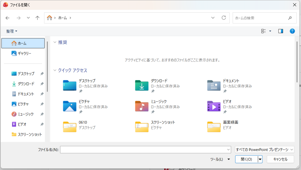Click pin icon beside sidebar ダウンロード
Image resolution: width=301 pixels, height=170 pixels.
(42, 84)
